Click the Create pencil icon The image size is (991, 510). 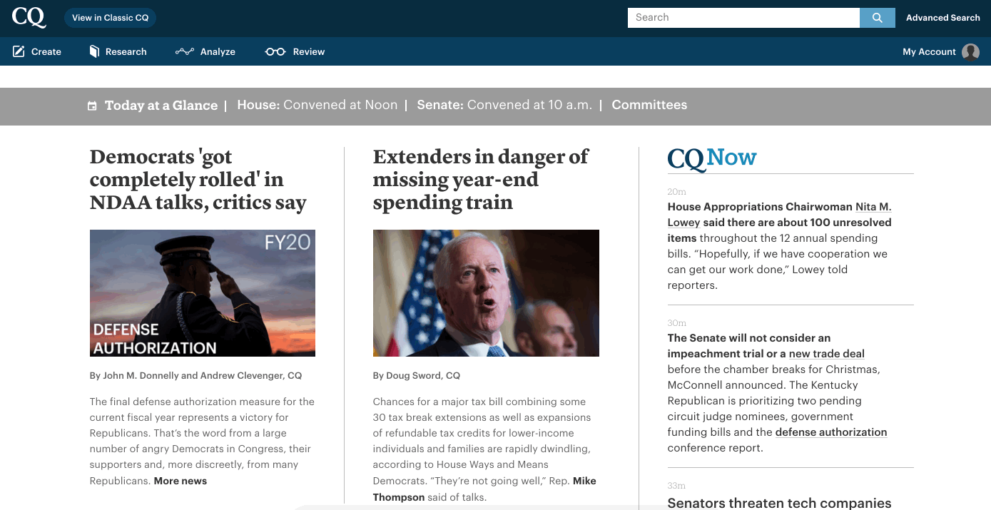coord(19,51)
